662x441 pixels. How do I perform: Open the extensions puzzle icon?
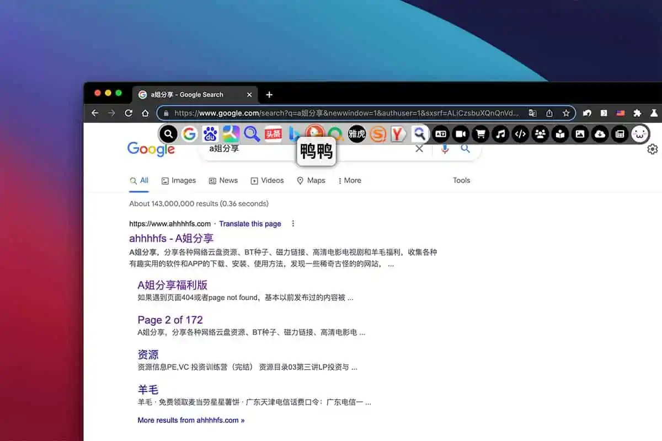click(637, 113)
